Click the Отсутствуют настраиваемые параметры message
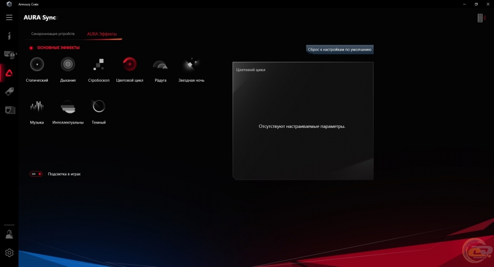Screen dimensions: 494x267 pos(302,126)
